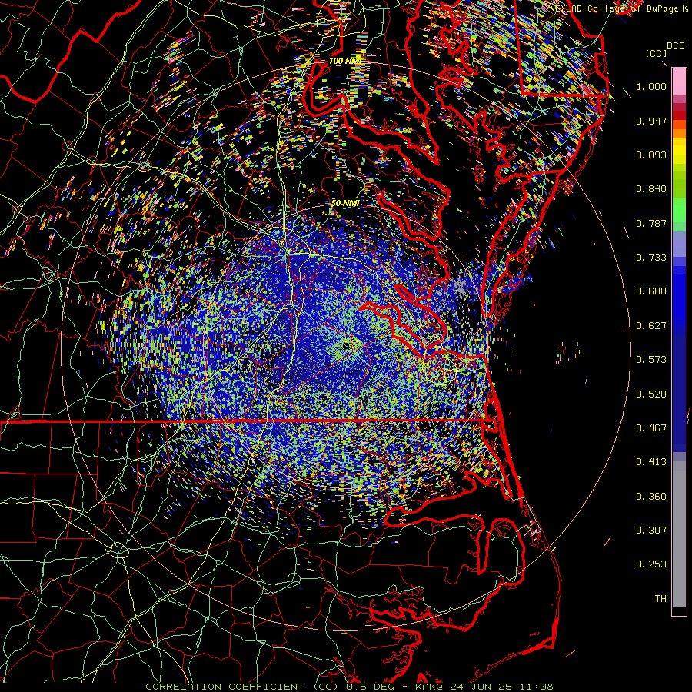692x692 pixels.
Task: Click the 50 NMI range ring label
Action: [345, 204]
